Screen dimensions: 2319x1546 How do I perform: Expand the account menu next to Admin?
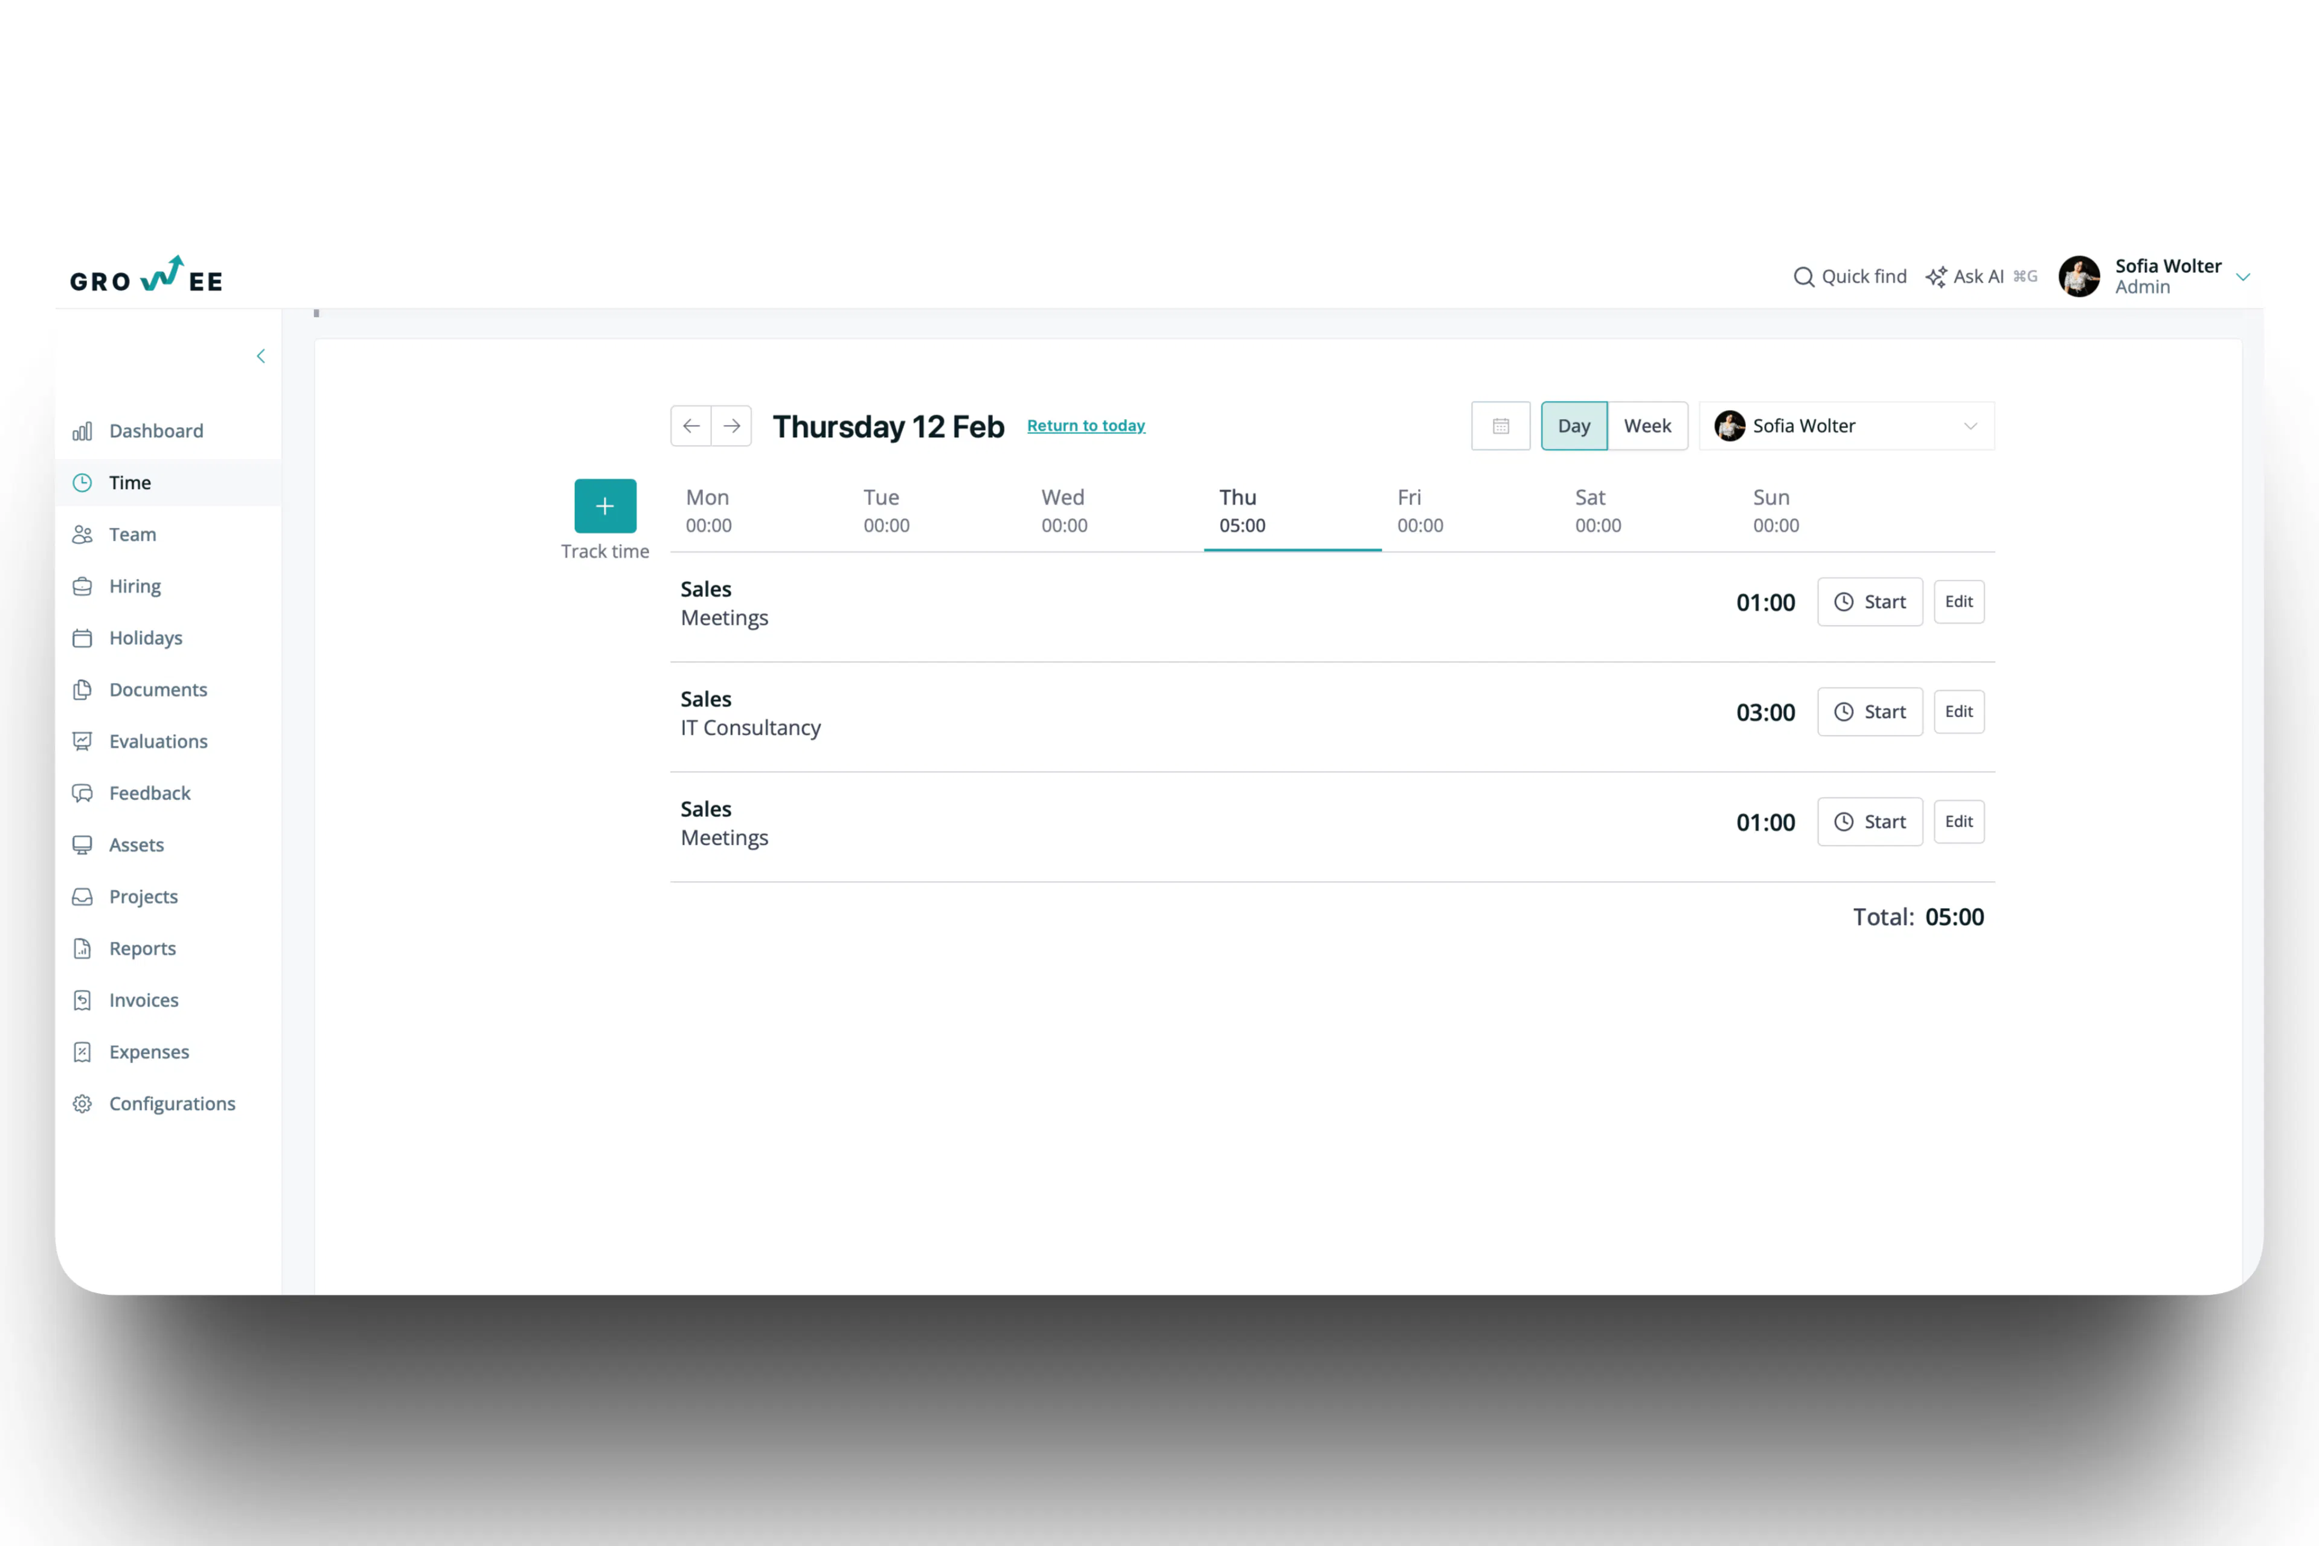[x=2244, y=277]
